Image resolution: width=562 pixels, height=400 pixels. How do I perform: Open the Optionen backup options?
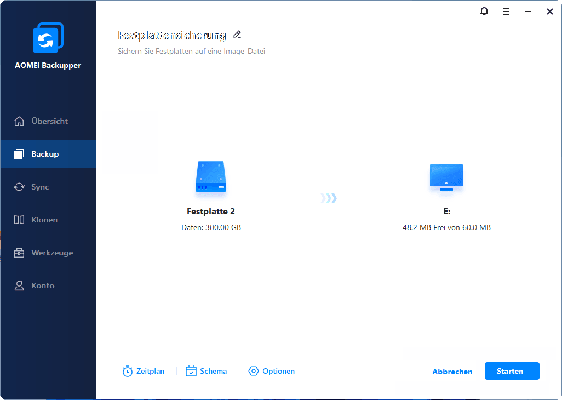[271, 372]
